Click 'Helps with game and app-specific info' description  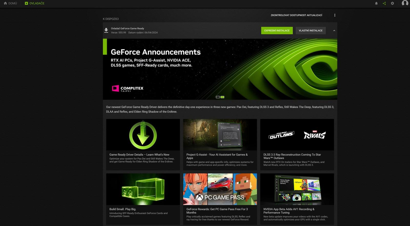point(220,163)
